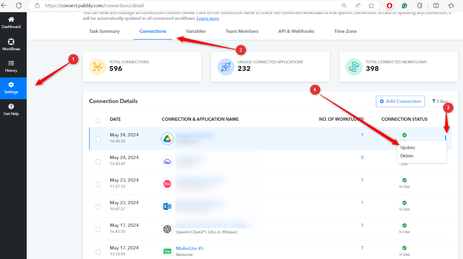Click the OpenAI app icon

(167, 229)
